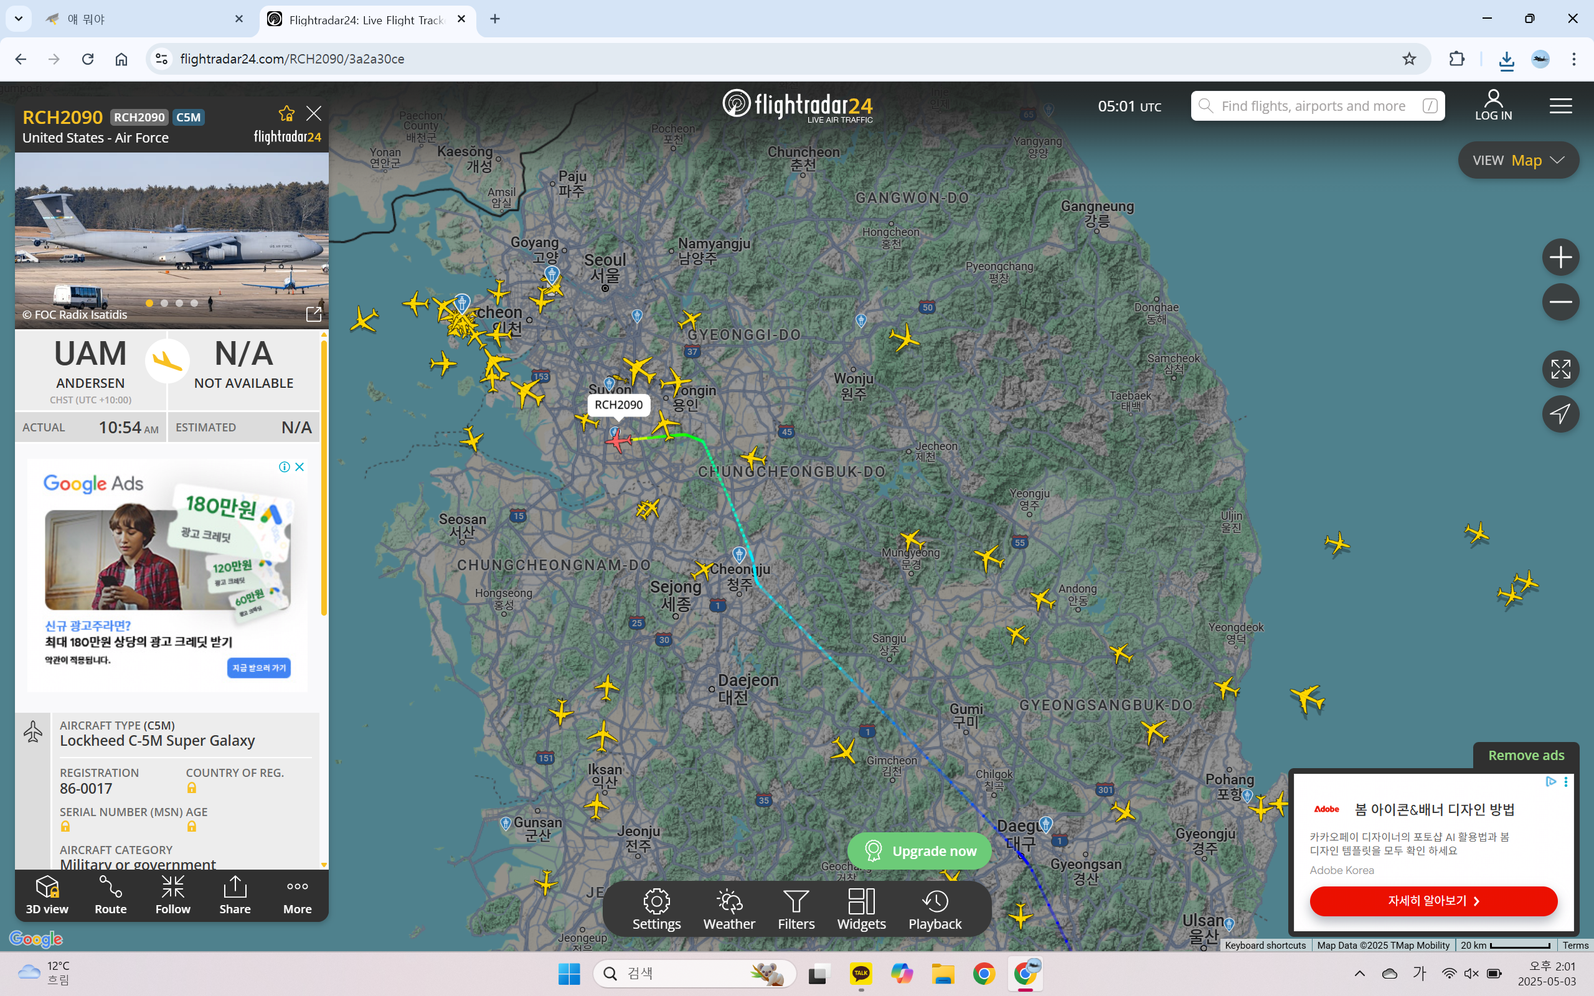
Task: Click Andersen UAM departure airport
Action: [x=90, y=370]
